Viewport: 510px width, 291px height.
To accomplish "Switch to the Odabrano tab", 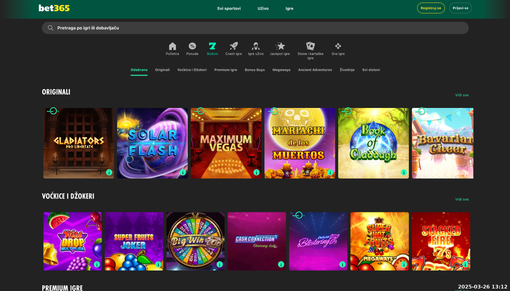I will pos(139,70).
